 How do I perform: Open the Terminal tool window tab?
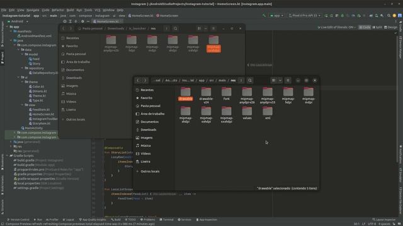pyautogui.click(x=166, y=220)
